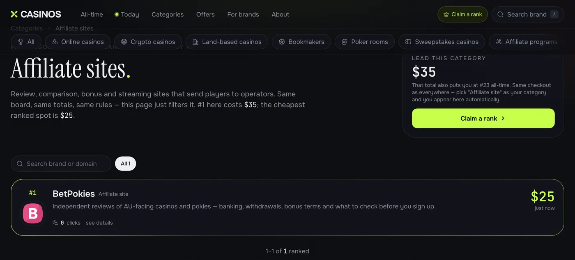Click the Affiliate site tag on BetPokies
Viewport: 575px width, 260px height.
[113, 194]
